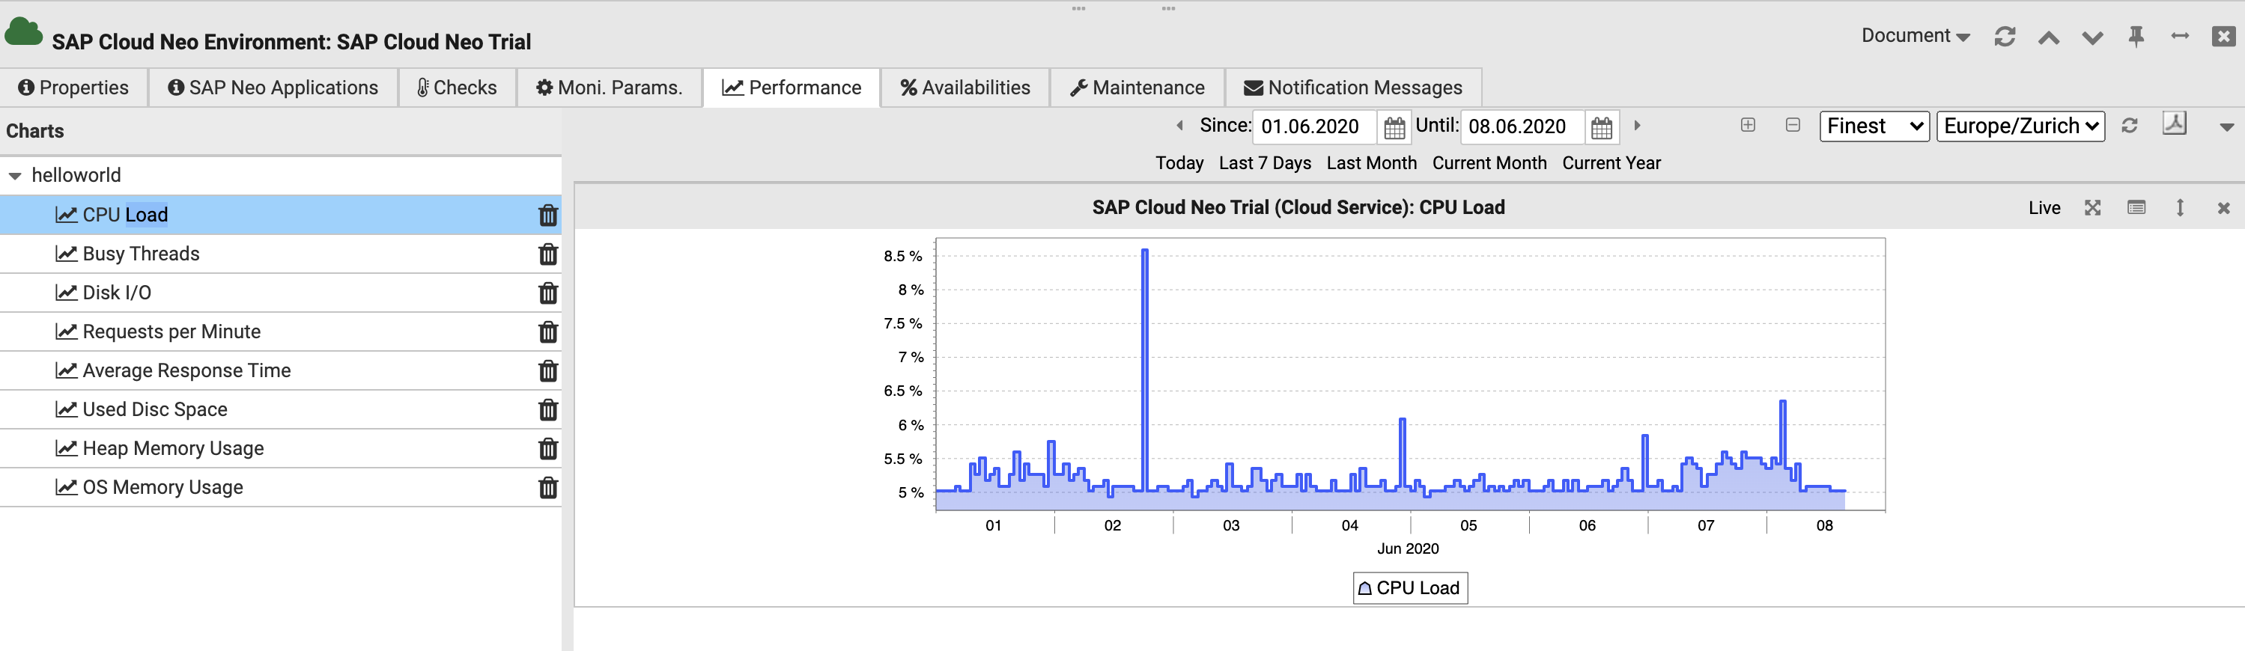Select the Performance tab
Image resolution: width=2245 pixels, height=651 pixels.
(792, 88)
